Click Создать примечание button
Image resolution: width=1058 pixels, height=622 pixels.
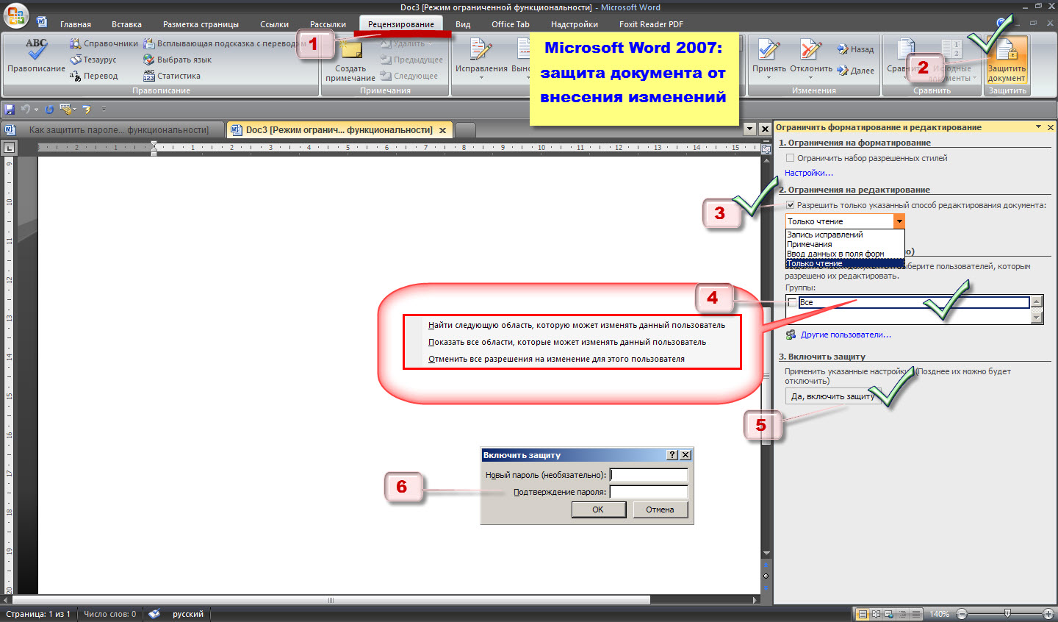(x=350, y=61)
